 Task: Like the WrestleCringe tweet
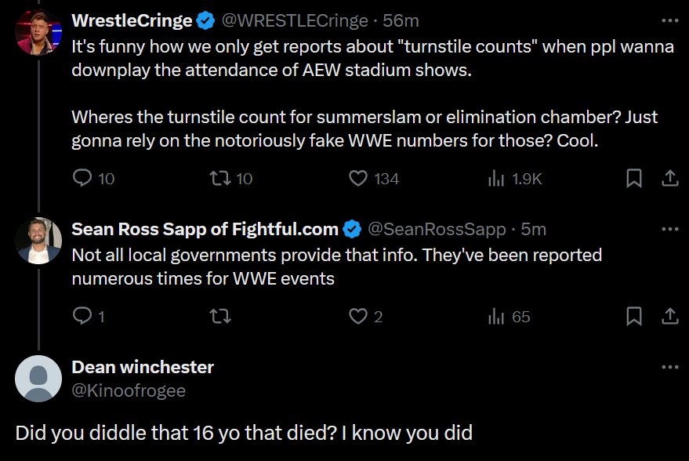pos(358,179)
